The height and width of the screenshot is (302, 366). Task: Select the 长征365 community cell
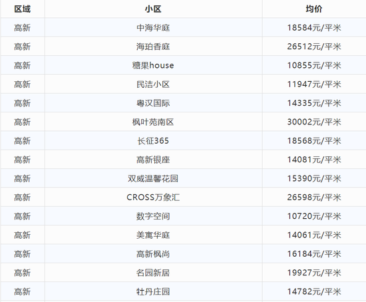tap(153, 141)
